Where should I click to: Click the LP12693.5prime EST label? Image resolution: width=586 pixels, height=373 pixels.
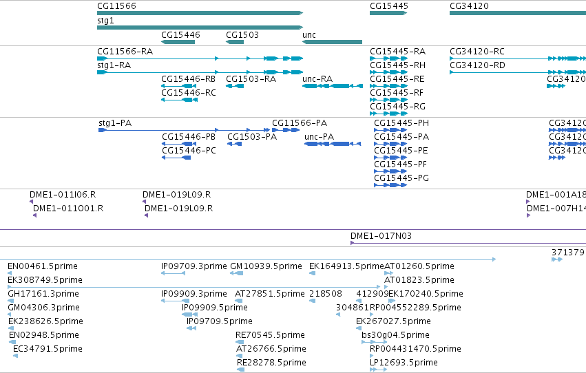[404, 363]
